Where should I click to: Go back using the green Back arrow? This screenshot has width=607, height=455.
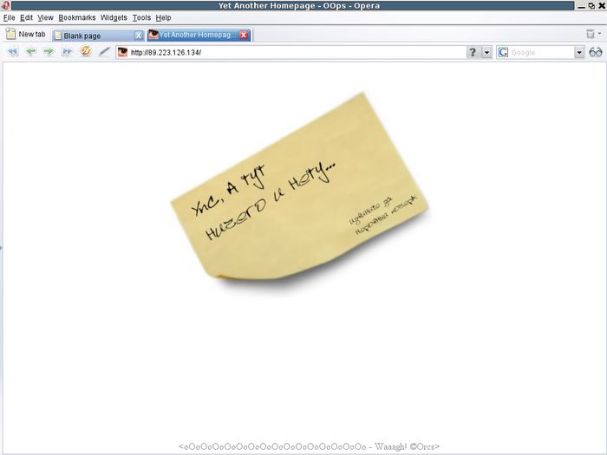30,52
